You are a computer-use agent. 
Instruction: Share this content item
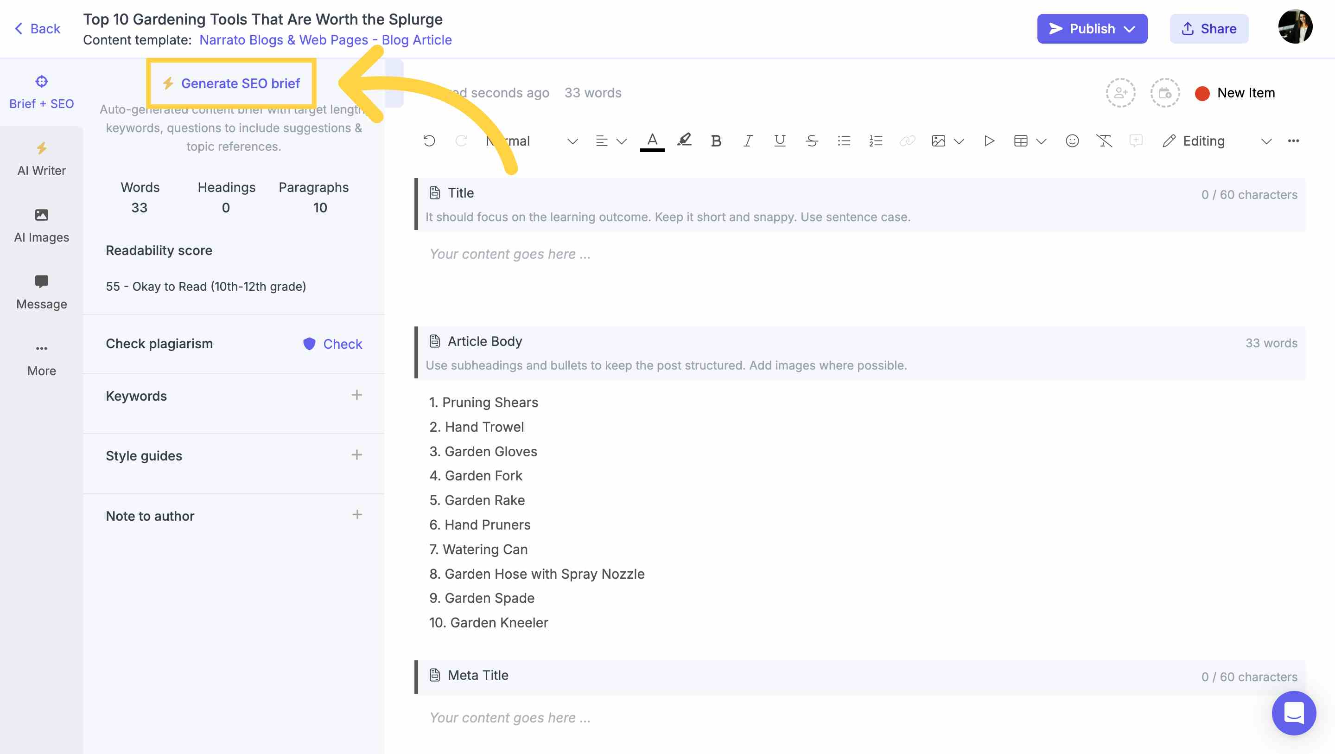pyautogui.click(x=1208, y=29)
